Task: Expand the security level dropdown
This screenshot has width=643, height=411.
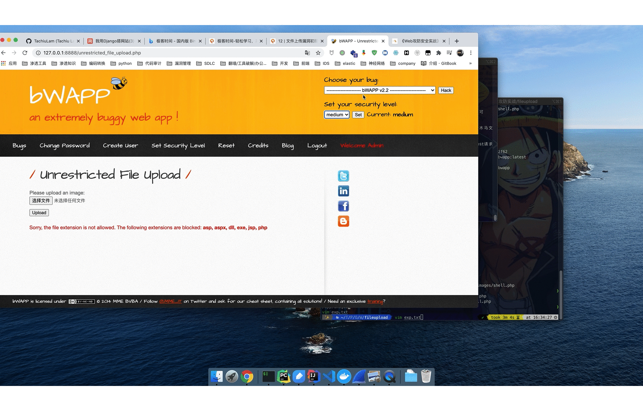Action: tap(337, 114)
